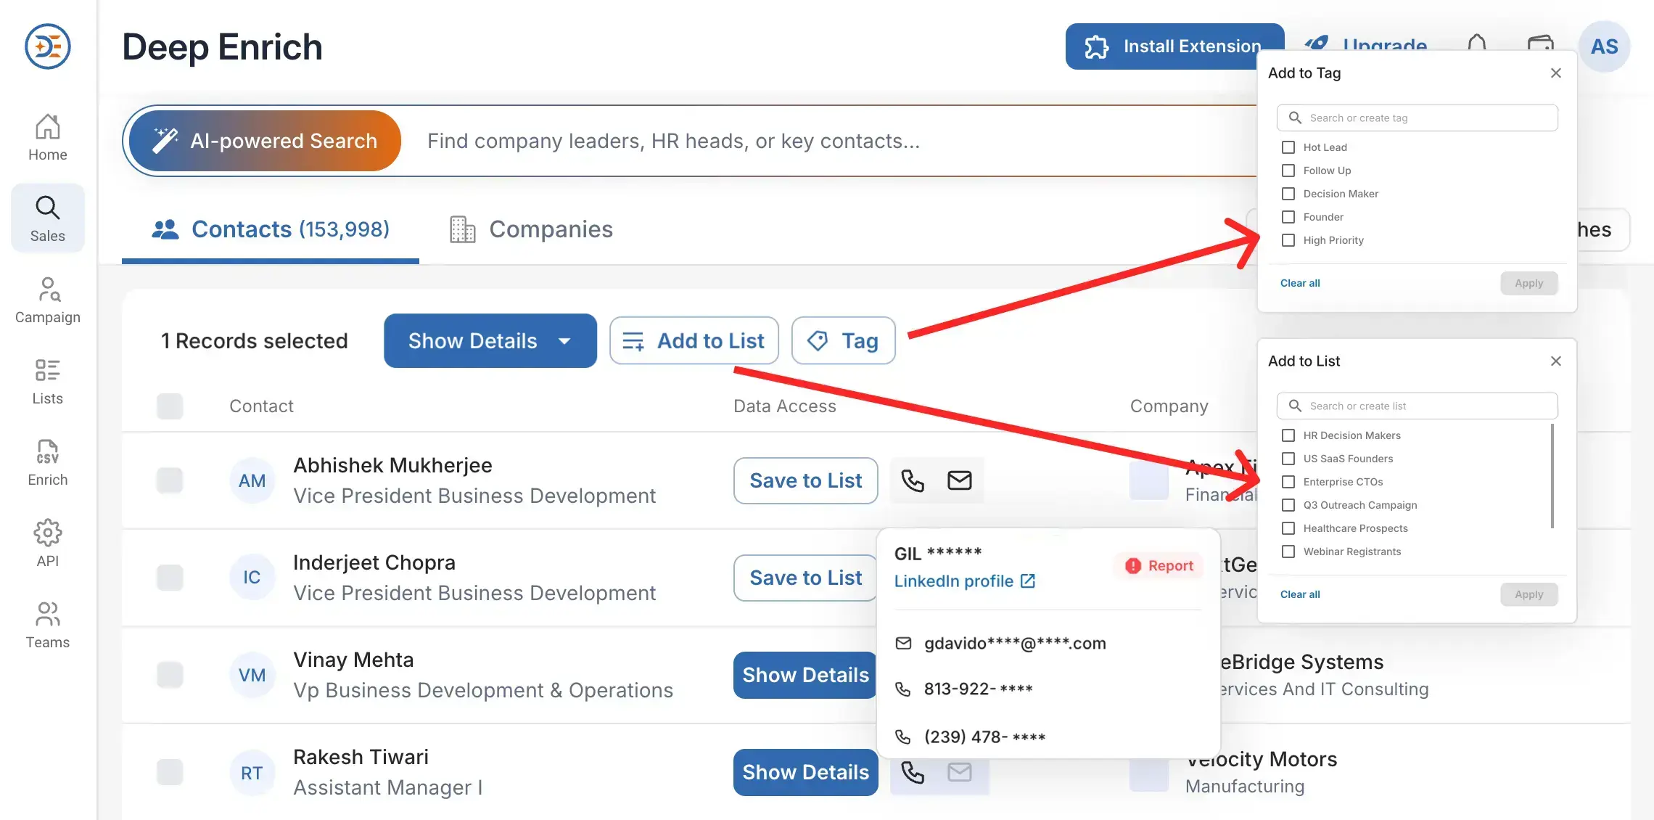Save Inderjeet Chopra to a list
1654x820 pixels.
point(805,578)
